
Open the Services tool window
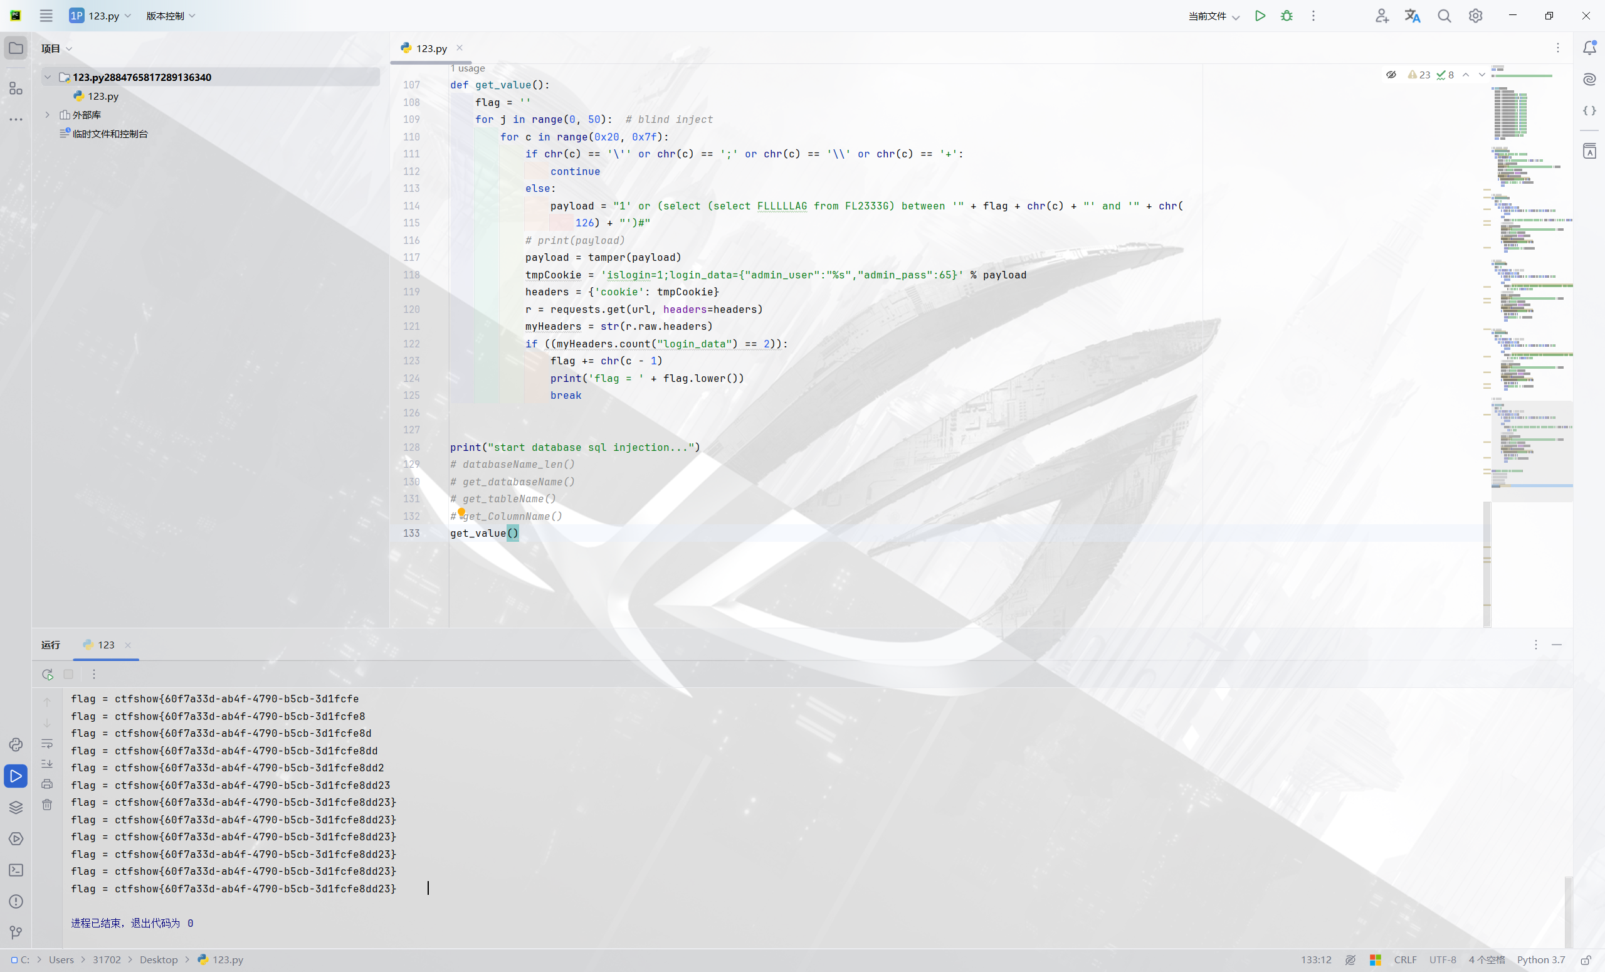16,838
